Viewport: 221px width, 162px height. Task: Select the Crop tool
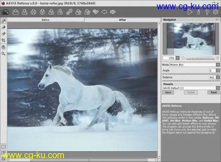coord(3,40)
